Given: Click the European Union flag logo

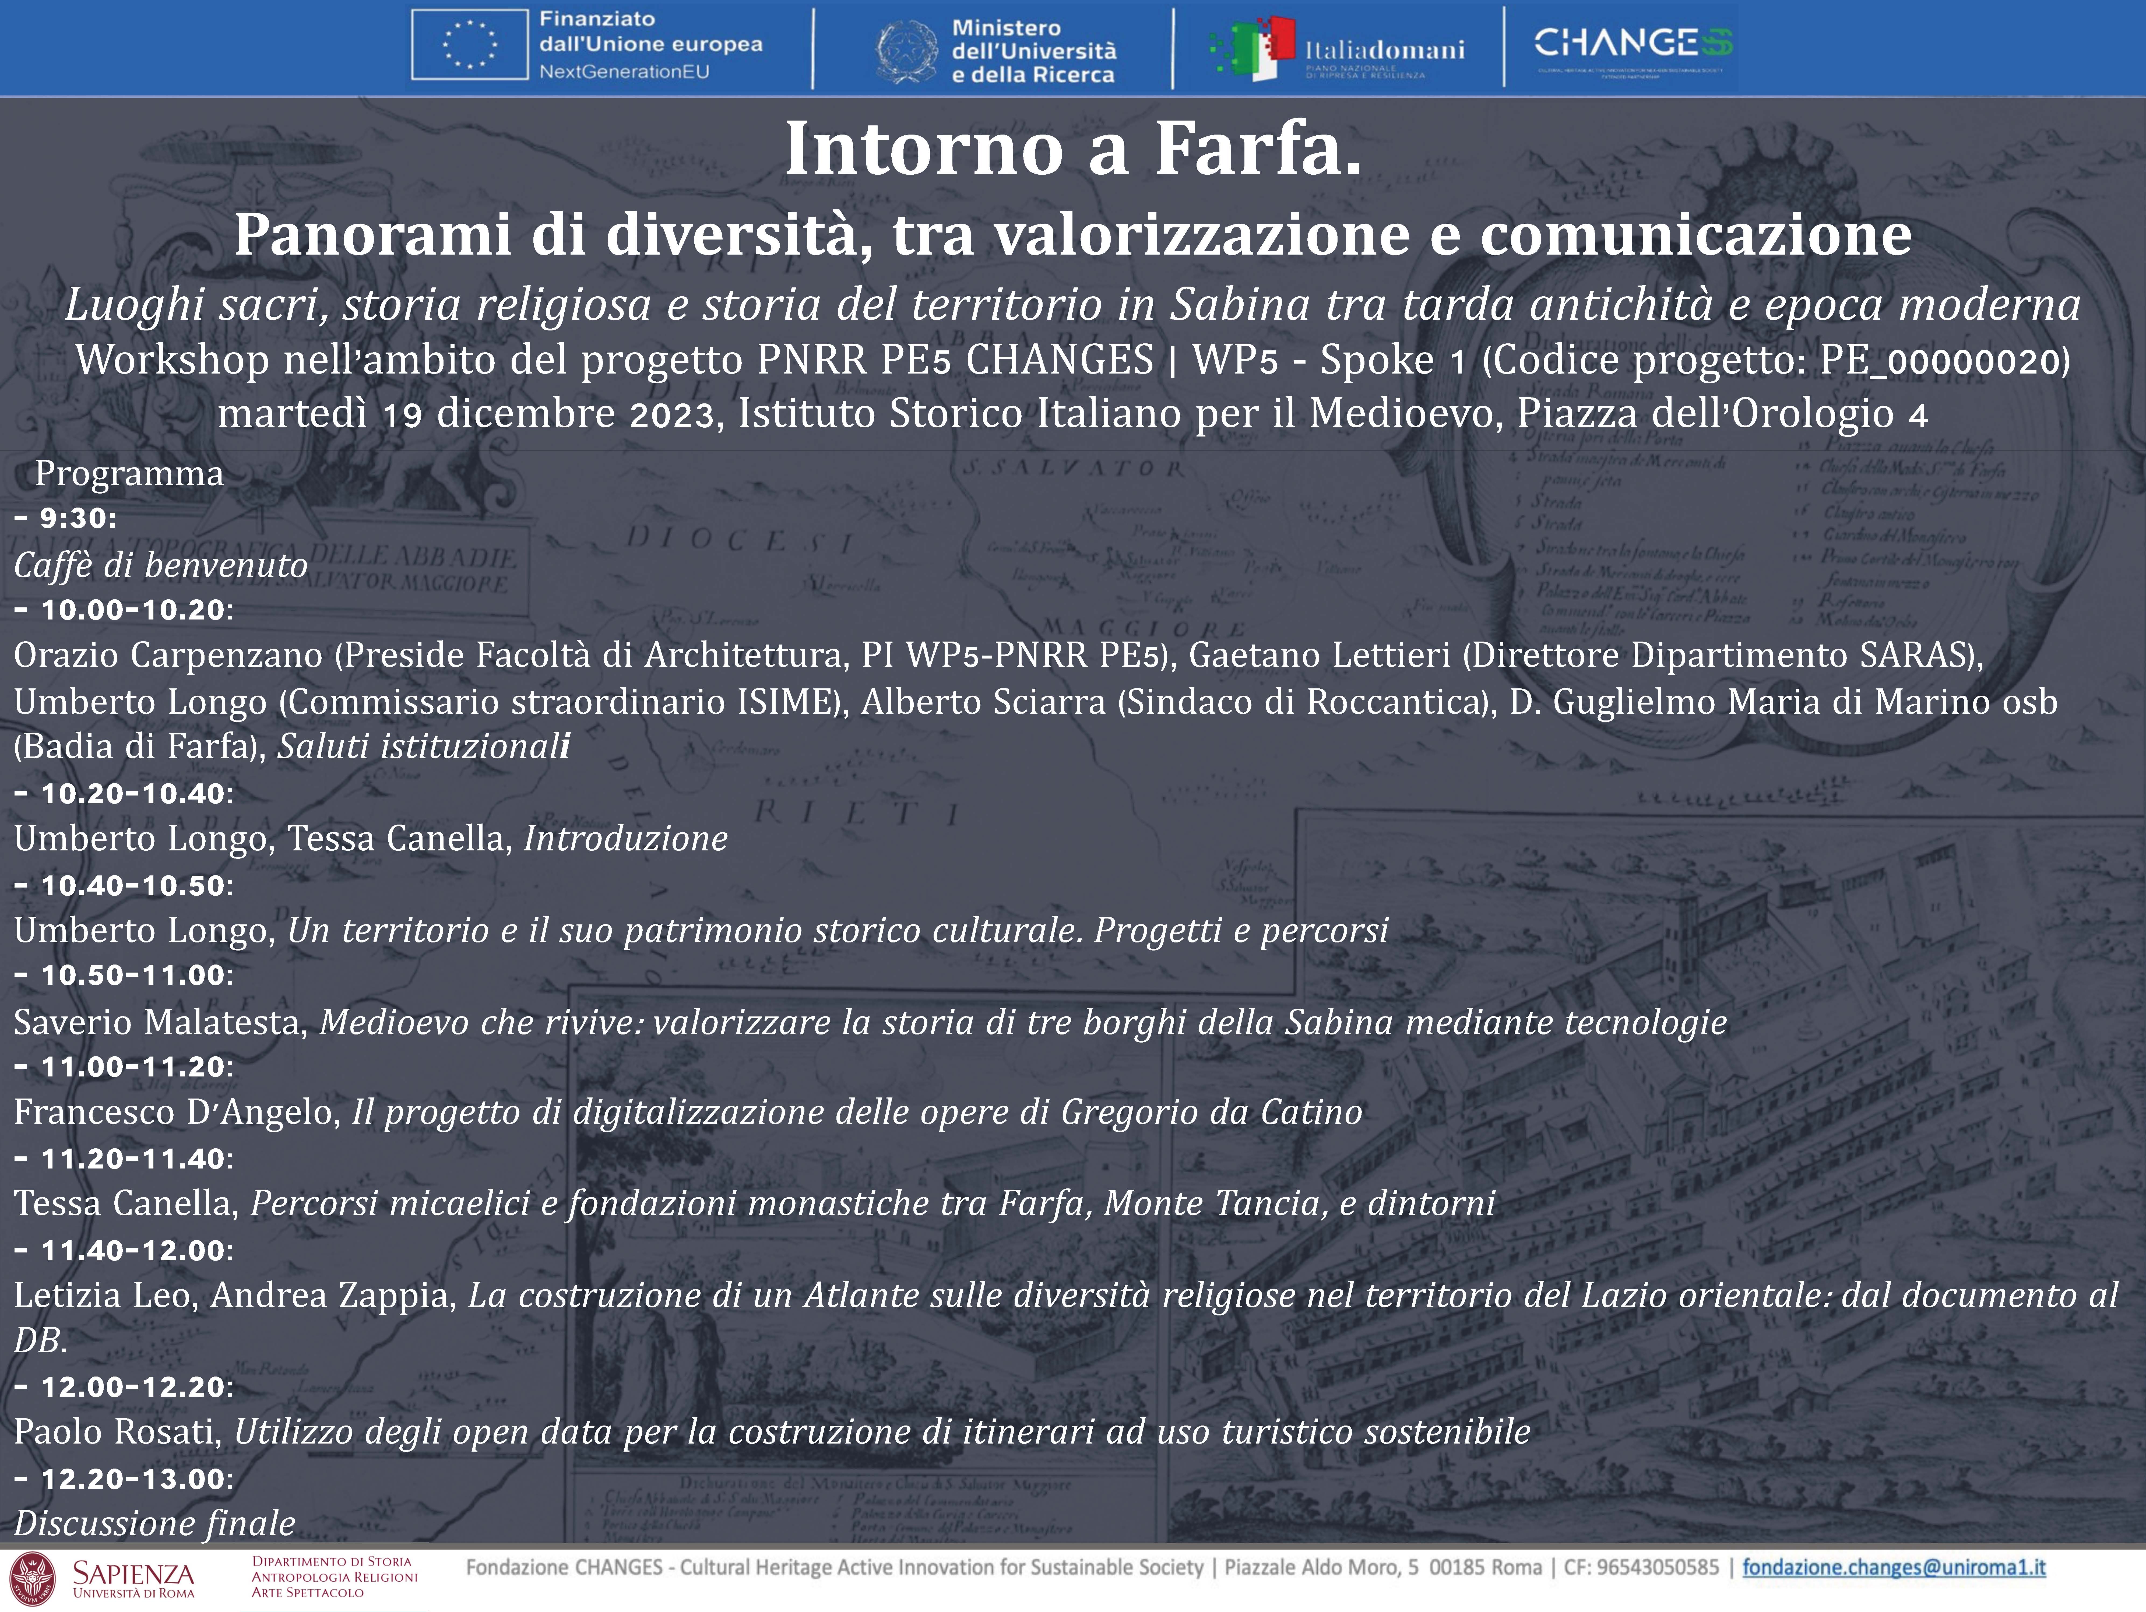Looking at the screenshot, I should 470,45.
